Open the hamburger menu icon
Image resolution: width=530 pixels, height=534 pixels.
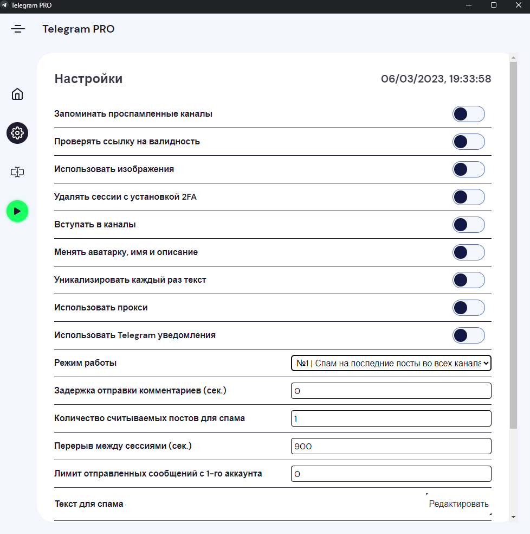click(18, 29)
